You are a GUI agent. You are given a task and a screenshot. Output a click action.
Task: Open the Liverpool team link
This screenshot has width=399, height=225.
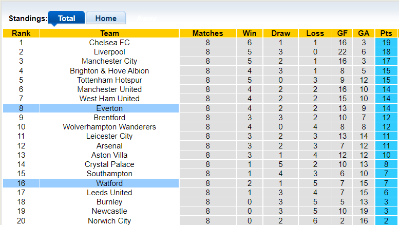pyautogui.click(x=109, y=52)
